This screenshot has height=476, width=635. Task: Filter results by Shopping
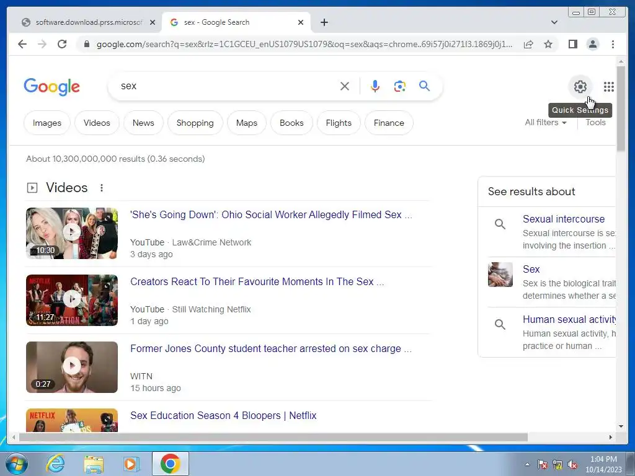tap(195, 123)
